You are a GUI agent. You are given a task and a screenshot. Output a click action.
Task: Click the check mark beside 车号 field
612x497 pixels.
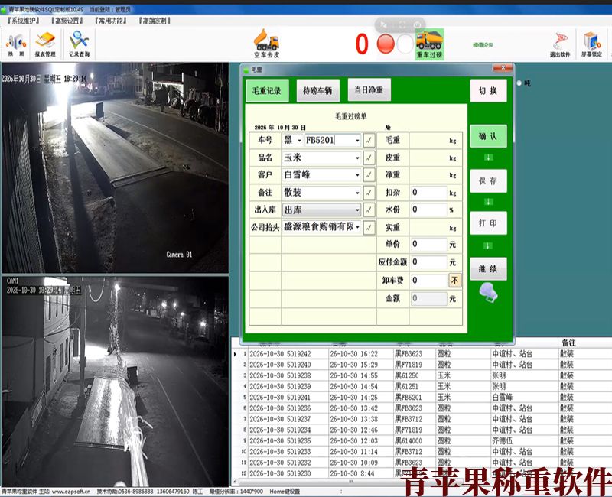369,140
